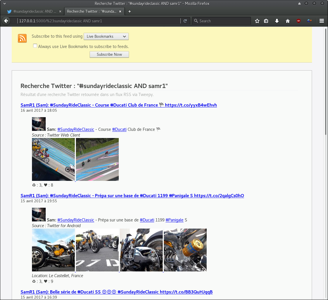Image resolution: width=328 pixels, height=300 pixels.
Task: Click the text Source : Twitter Web Client
Action: [56, 135]
